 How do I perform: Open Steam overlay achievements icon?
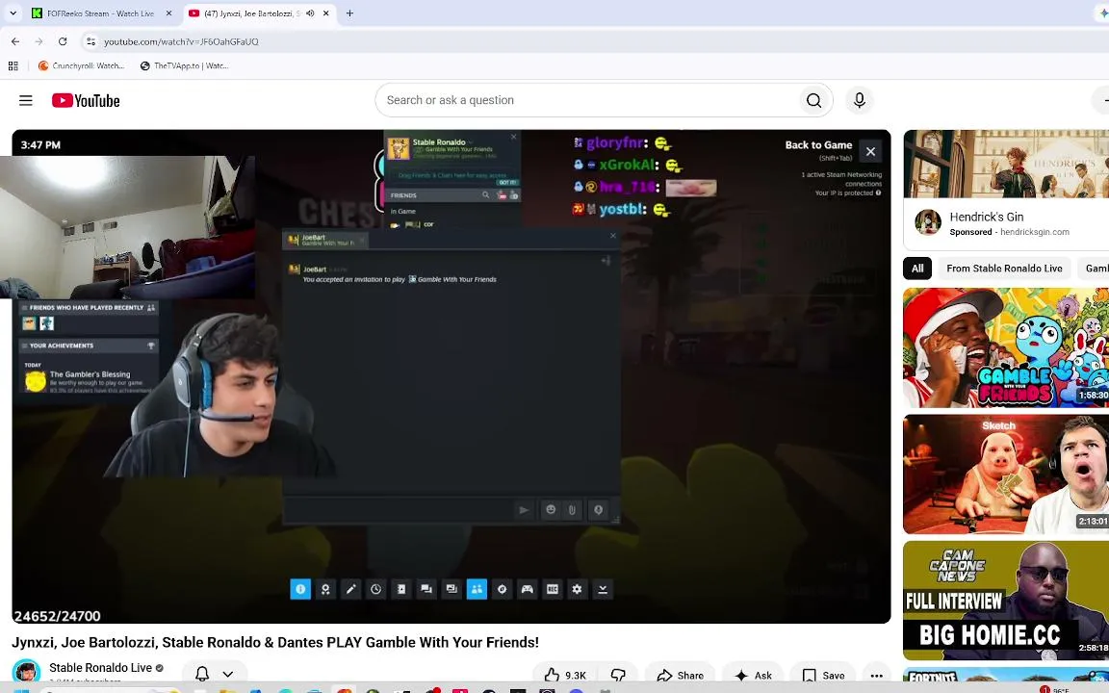pyautogui.click(x=325, y=589)
